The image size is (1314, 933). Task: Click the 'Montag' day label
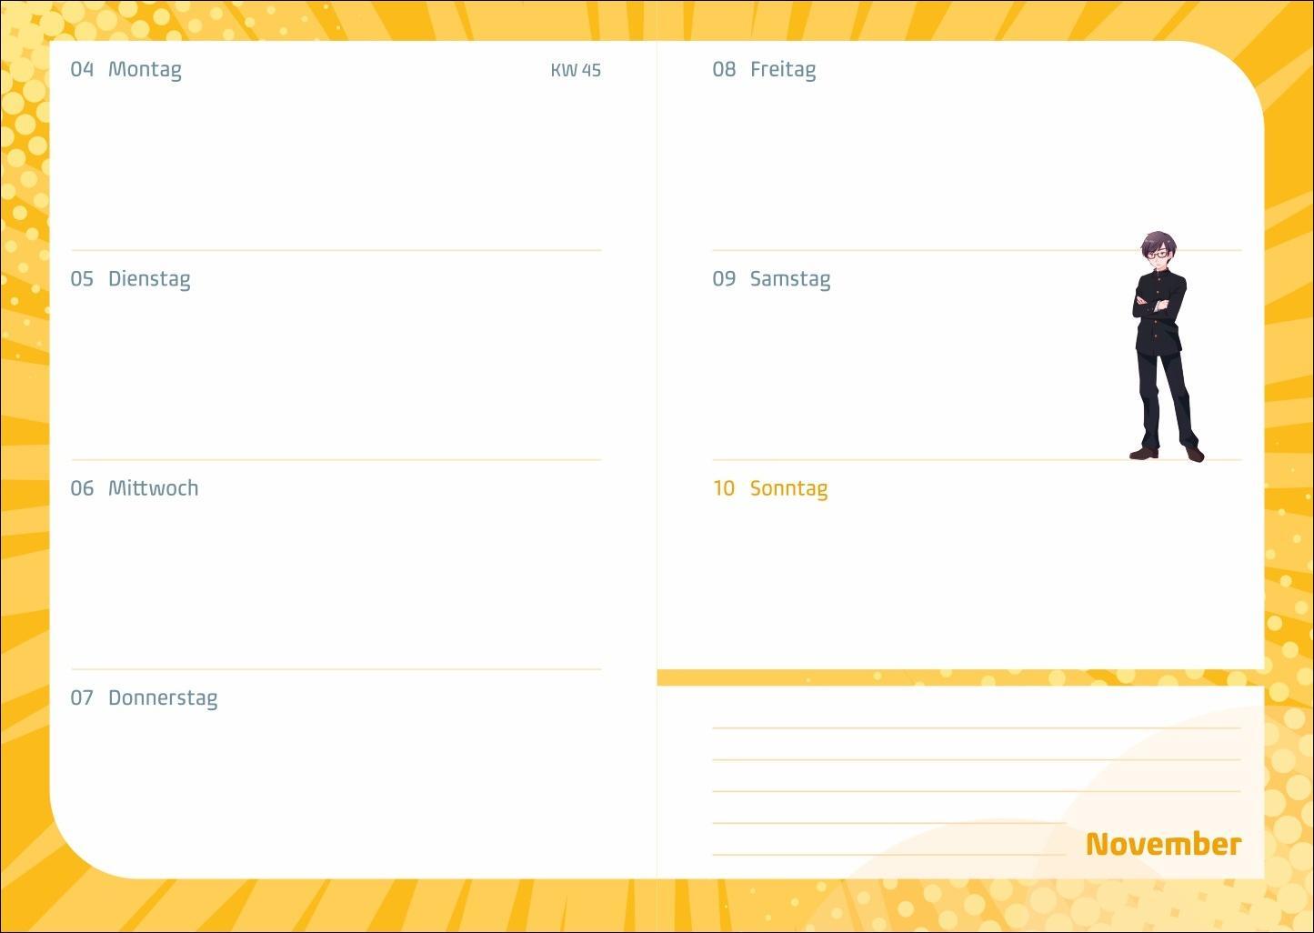tap(145, 70)
